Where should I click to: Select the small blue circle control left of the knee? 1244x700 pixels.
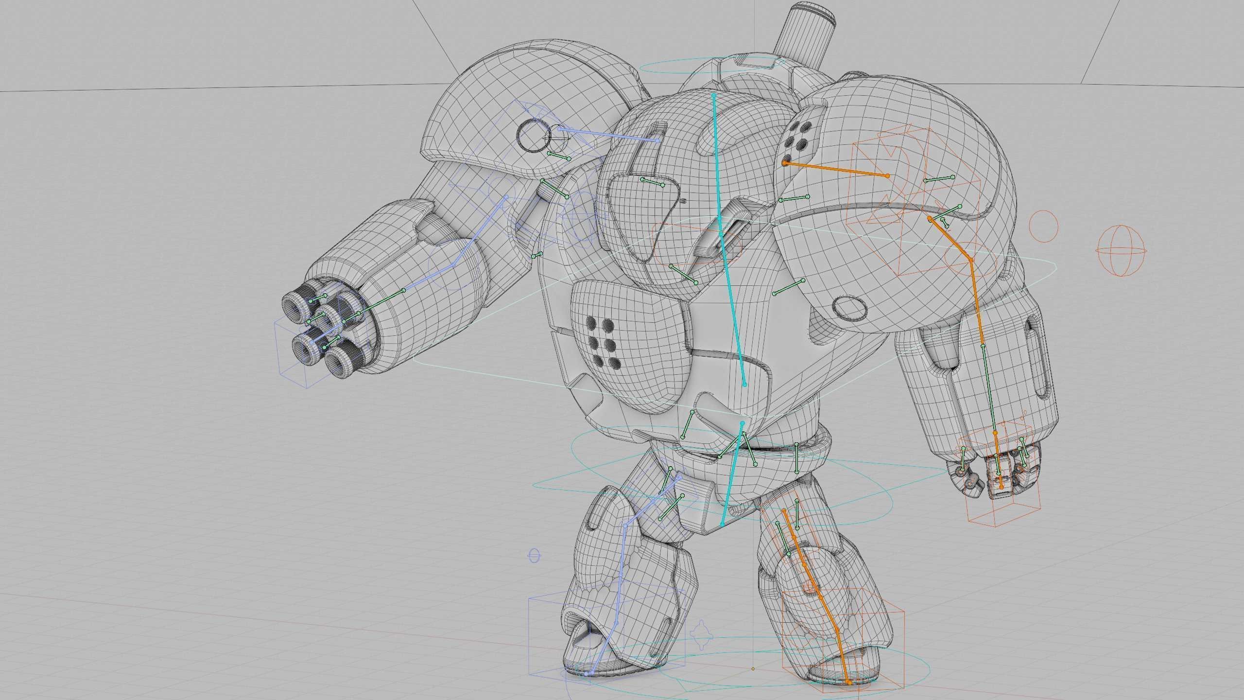[534, 556]
